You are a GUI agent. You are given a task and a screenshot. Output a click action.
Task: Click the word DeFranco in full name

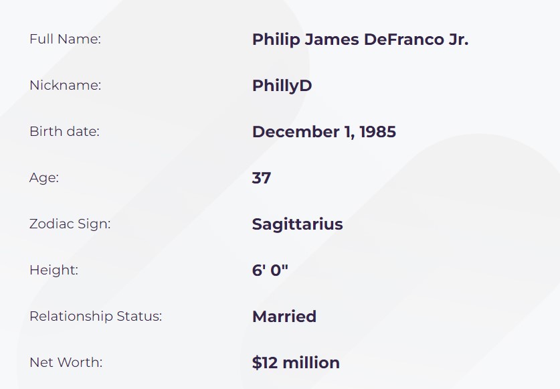click(x=404, y=40)
